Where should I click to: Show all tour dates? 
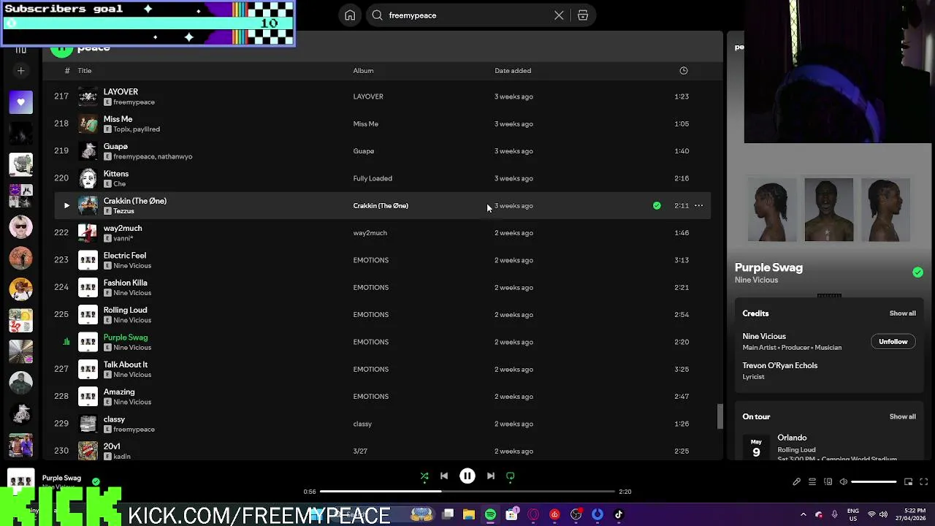click(902, 417)
